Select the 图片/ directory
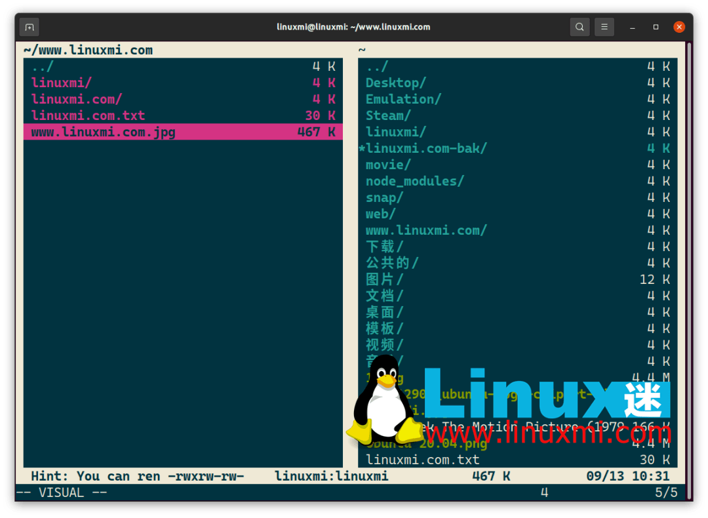Screen dimensions: 708x518 (x=517, y=279)
